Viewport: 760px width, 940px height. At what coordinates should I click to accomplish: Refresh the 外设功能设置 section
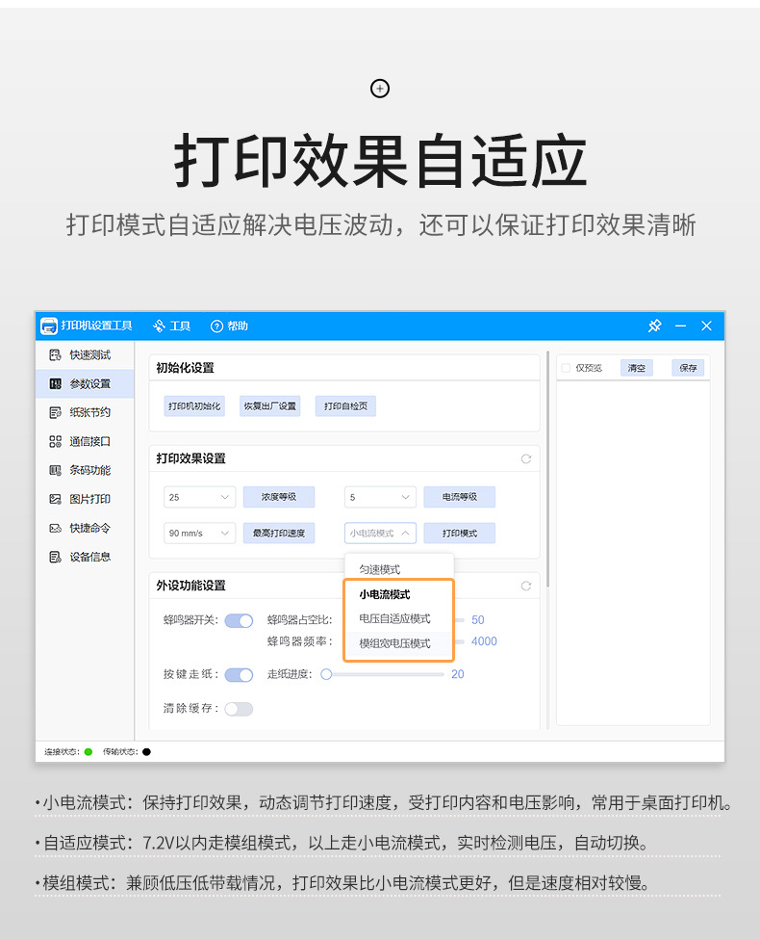click(x=526, y=586)
